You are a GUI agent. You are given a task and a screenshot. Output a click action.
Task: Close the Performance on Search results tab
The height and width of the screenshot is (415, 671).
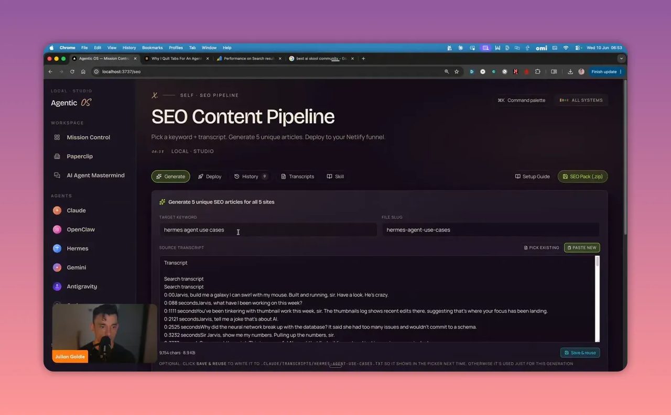[280, 59]
